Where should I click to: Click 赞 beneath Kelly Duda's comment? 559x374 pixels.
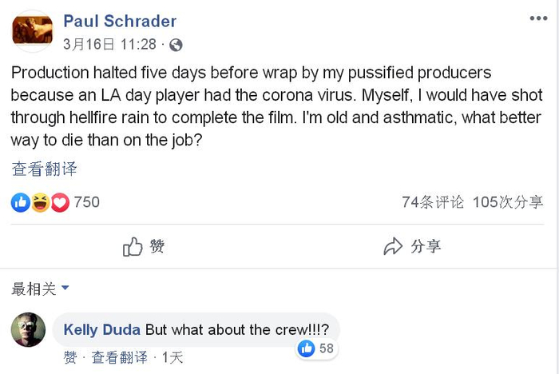(x=71, y=356)
